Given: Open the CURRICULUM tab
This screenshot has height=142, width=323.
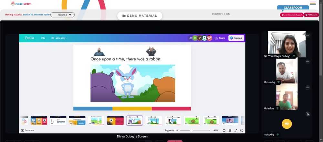Looking at the screenshot, I should [221, 14].
